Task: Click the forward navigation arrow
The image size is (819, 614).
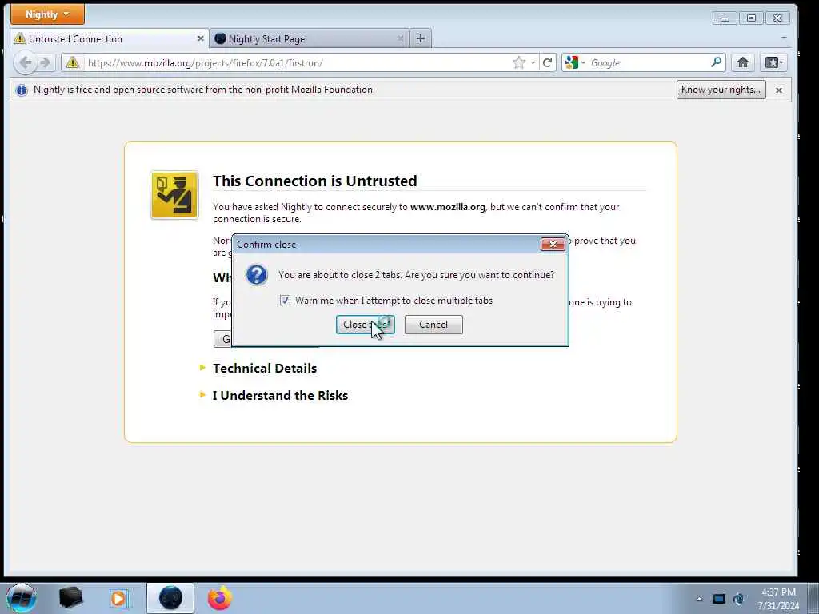Action: pos(46,62)
